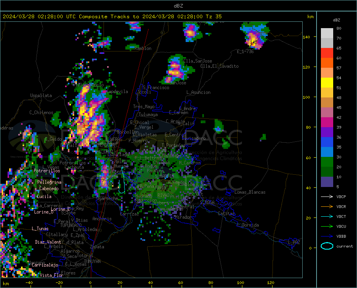357x288 pixels.
Task: Click the E_1-736 label near top right
Action: click(245, 51)
